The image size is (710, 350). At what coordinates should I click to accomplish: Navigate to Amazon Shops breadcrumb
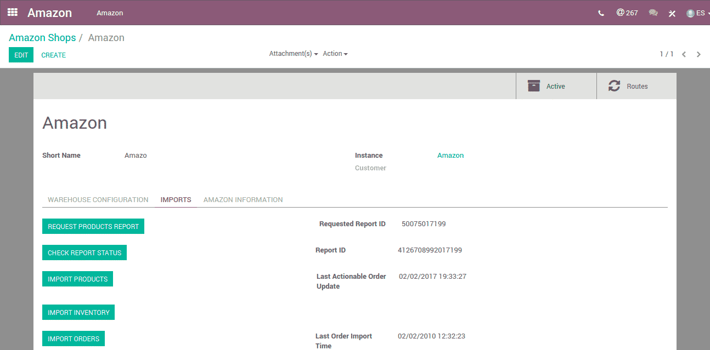[x=42, y=38]
